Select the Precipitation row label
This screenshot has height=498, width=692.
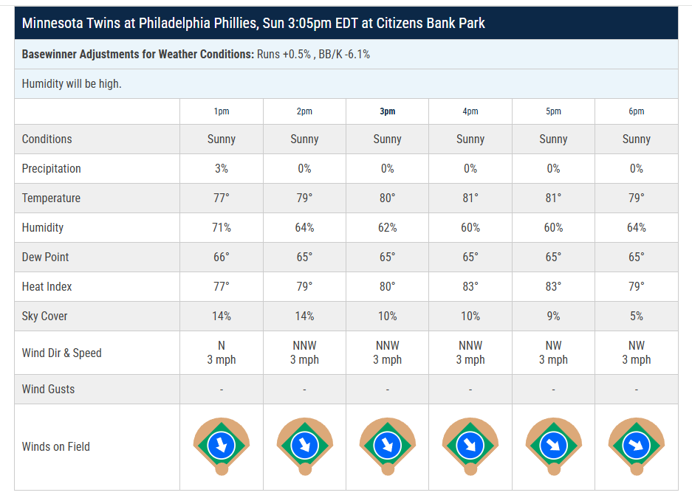pos(52,168)
